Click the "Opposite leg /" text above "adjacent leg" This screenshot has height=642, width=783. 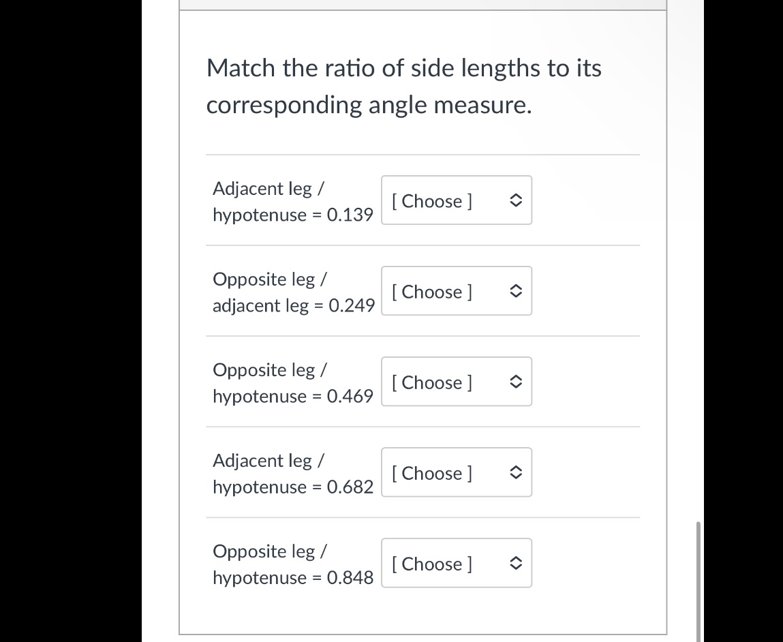point(268,279)
